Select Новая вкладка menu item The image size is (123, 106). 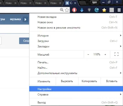(76, 17)
